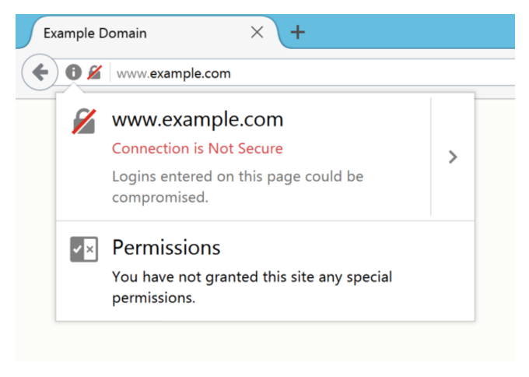The width and height of the screenshot is (529, 377).
Task: Open a new tab with the plus button
Action: 296,33
